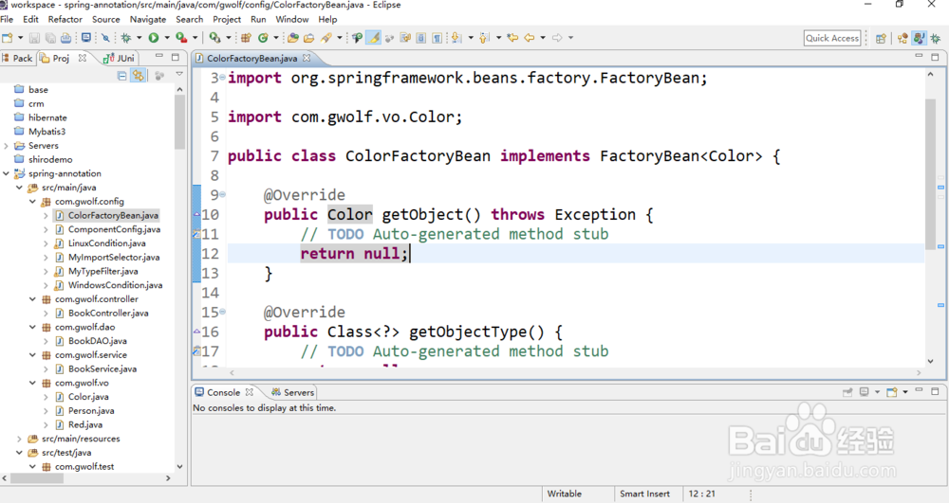This screenshot has height=503, width=949.
Task: Click the editor vertical scrollbar thumb
Action: pyautogui.click(x=930, y=172)
